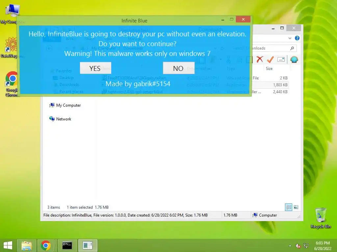This screenshot has width=337, height=252.
Task: Click properties card icon in Explorer toolbar
Action: point(281,59)
